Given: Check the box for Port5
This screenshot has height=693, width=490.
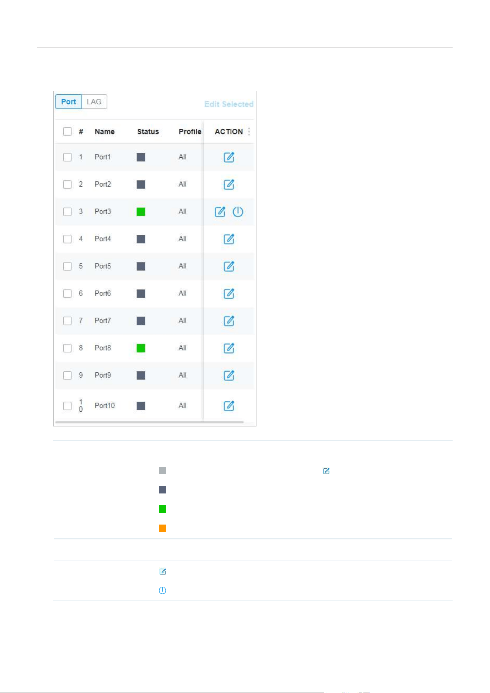Looking at the screenshot, I should click(67, 266).
